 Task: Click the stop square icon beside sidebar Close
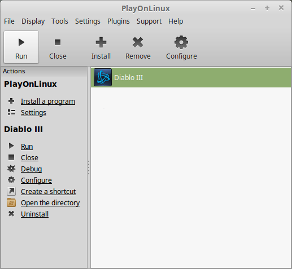(11, 157)
